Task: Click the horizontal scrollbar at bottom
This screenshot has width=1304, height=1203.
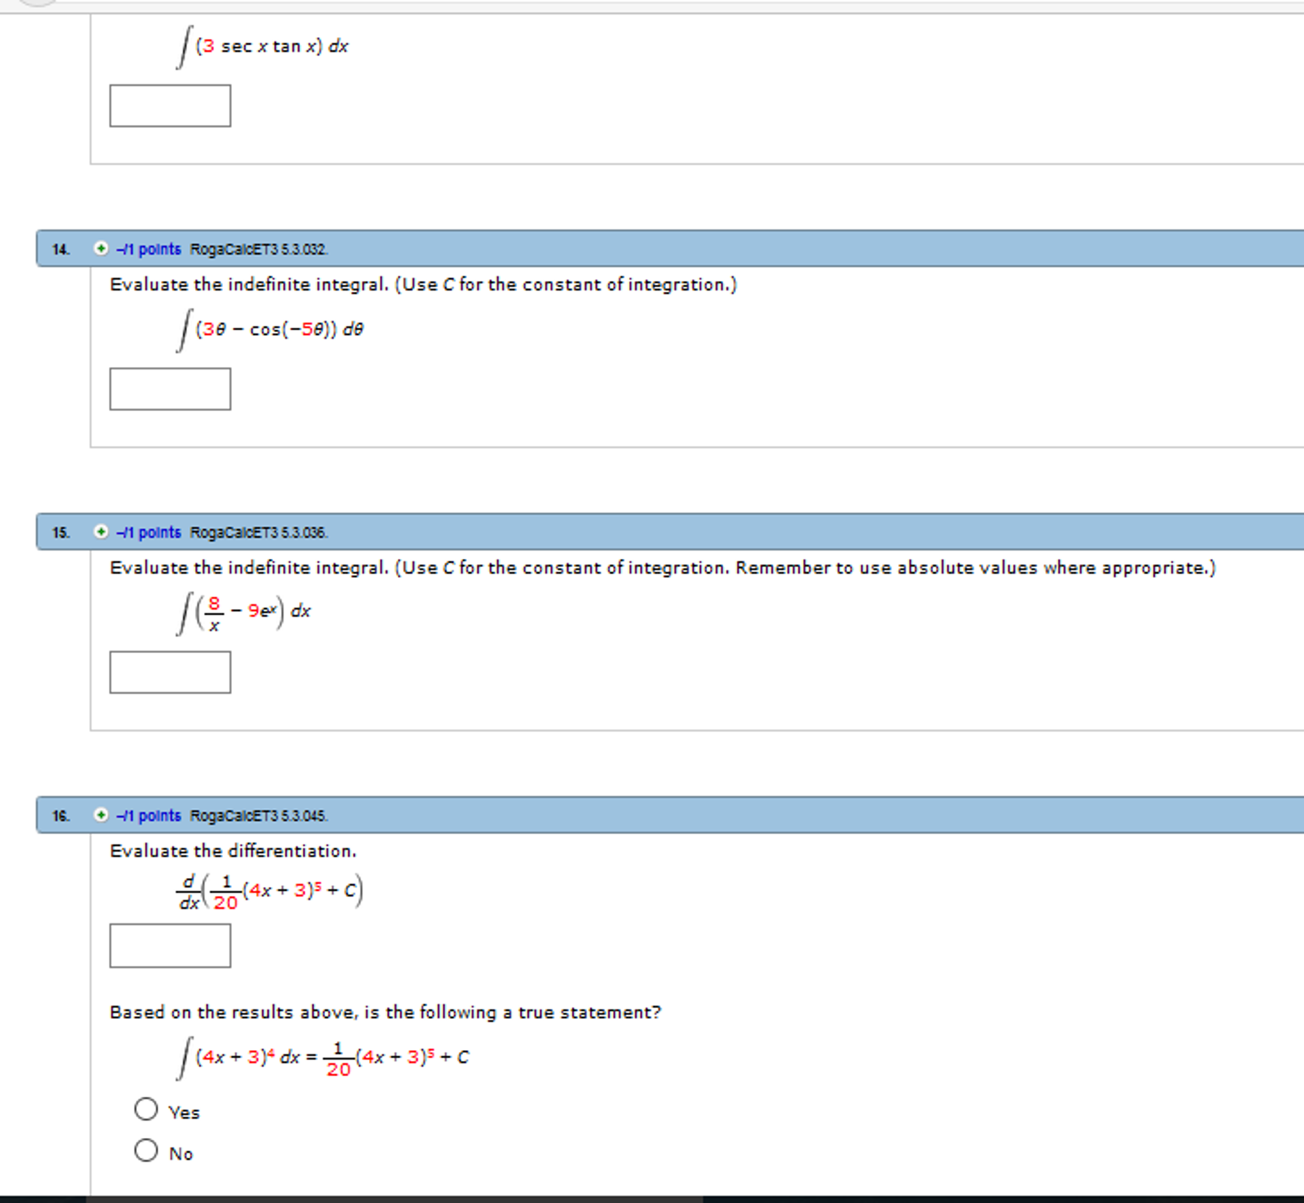Action: tap(394, 1199)
